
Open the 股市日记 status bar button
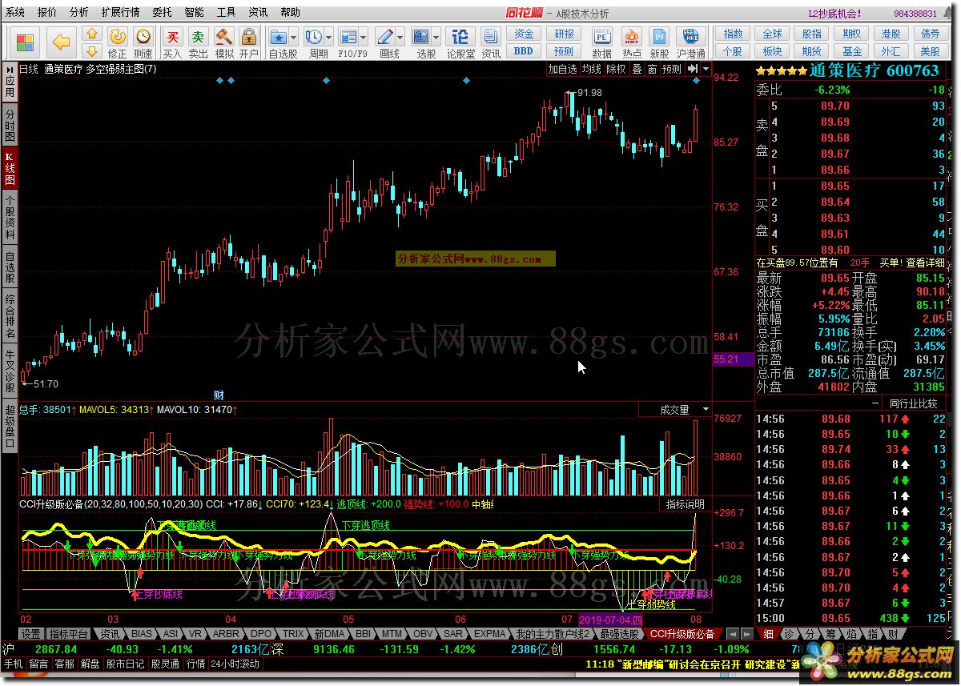click(x=126, y=664)
